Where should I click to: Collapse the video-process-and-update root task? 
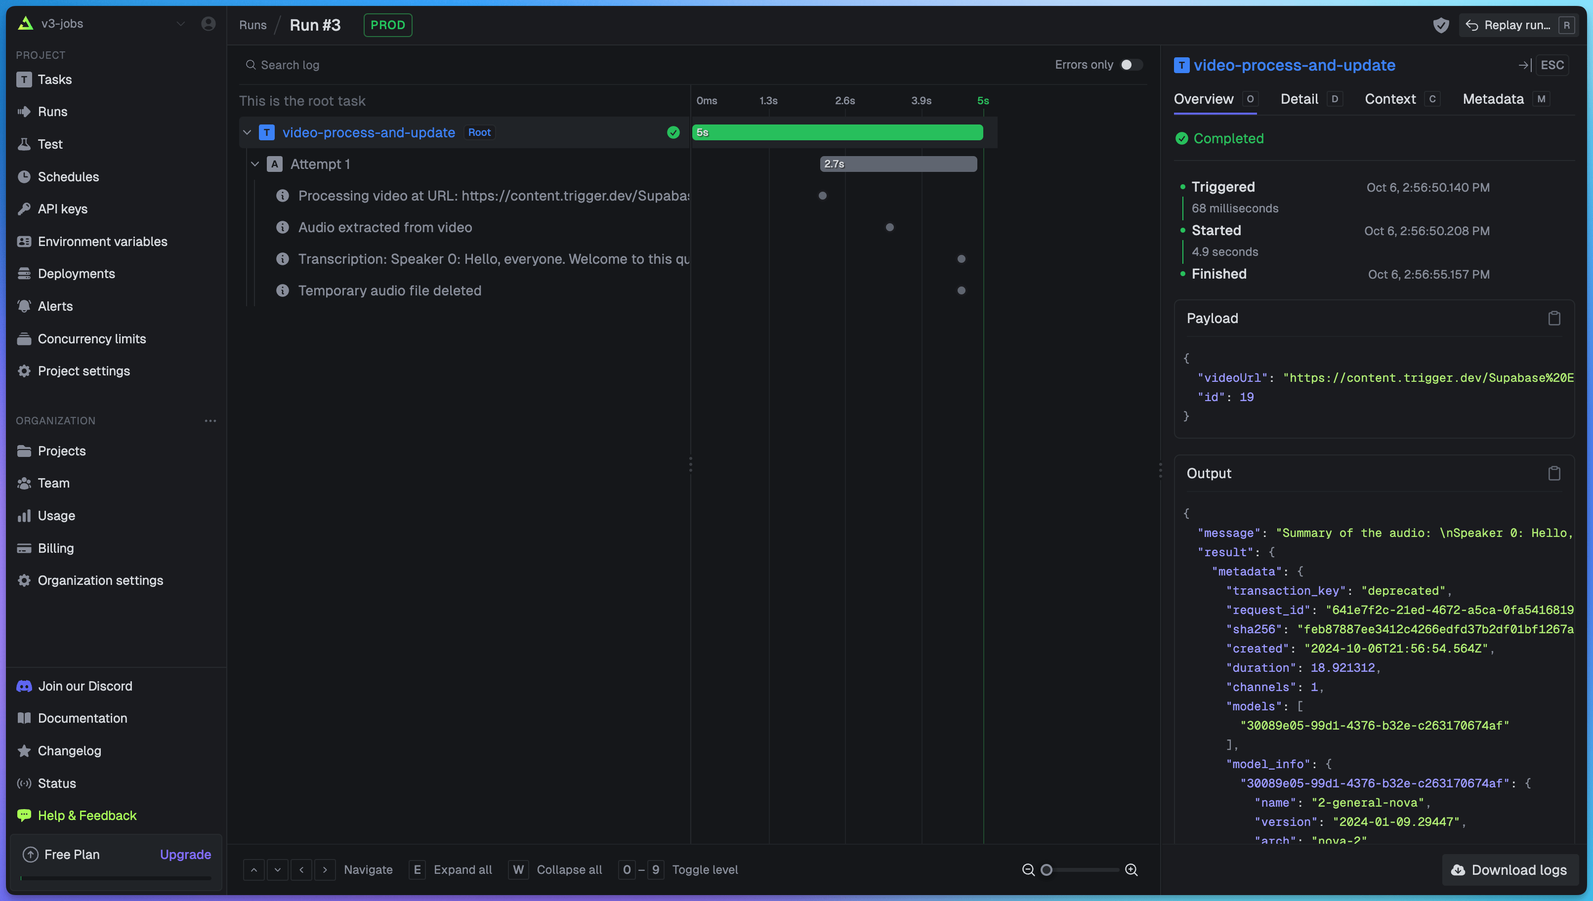pos(247,132)
